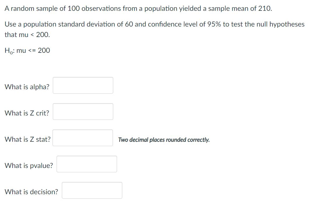The width and height of the screenshot is (316, 205).
Task: Click the 'Two decimal places rounded correctly' note
Action: pyautogui.click(x=164, y=140)
